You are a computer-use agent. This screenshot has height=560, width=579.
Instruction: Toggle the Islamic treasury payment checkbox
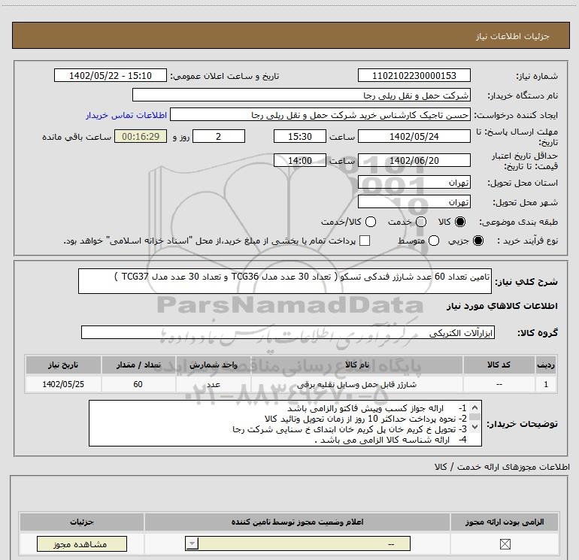(x=365, y=241)
